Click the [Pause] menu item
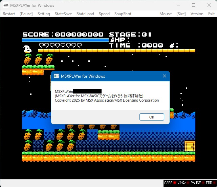The height and width of the screenshot is (187, 217). [x=26, y=14]
